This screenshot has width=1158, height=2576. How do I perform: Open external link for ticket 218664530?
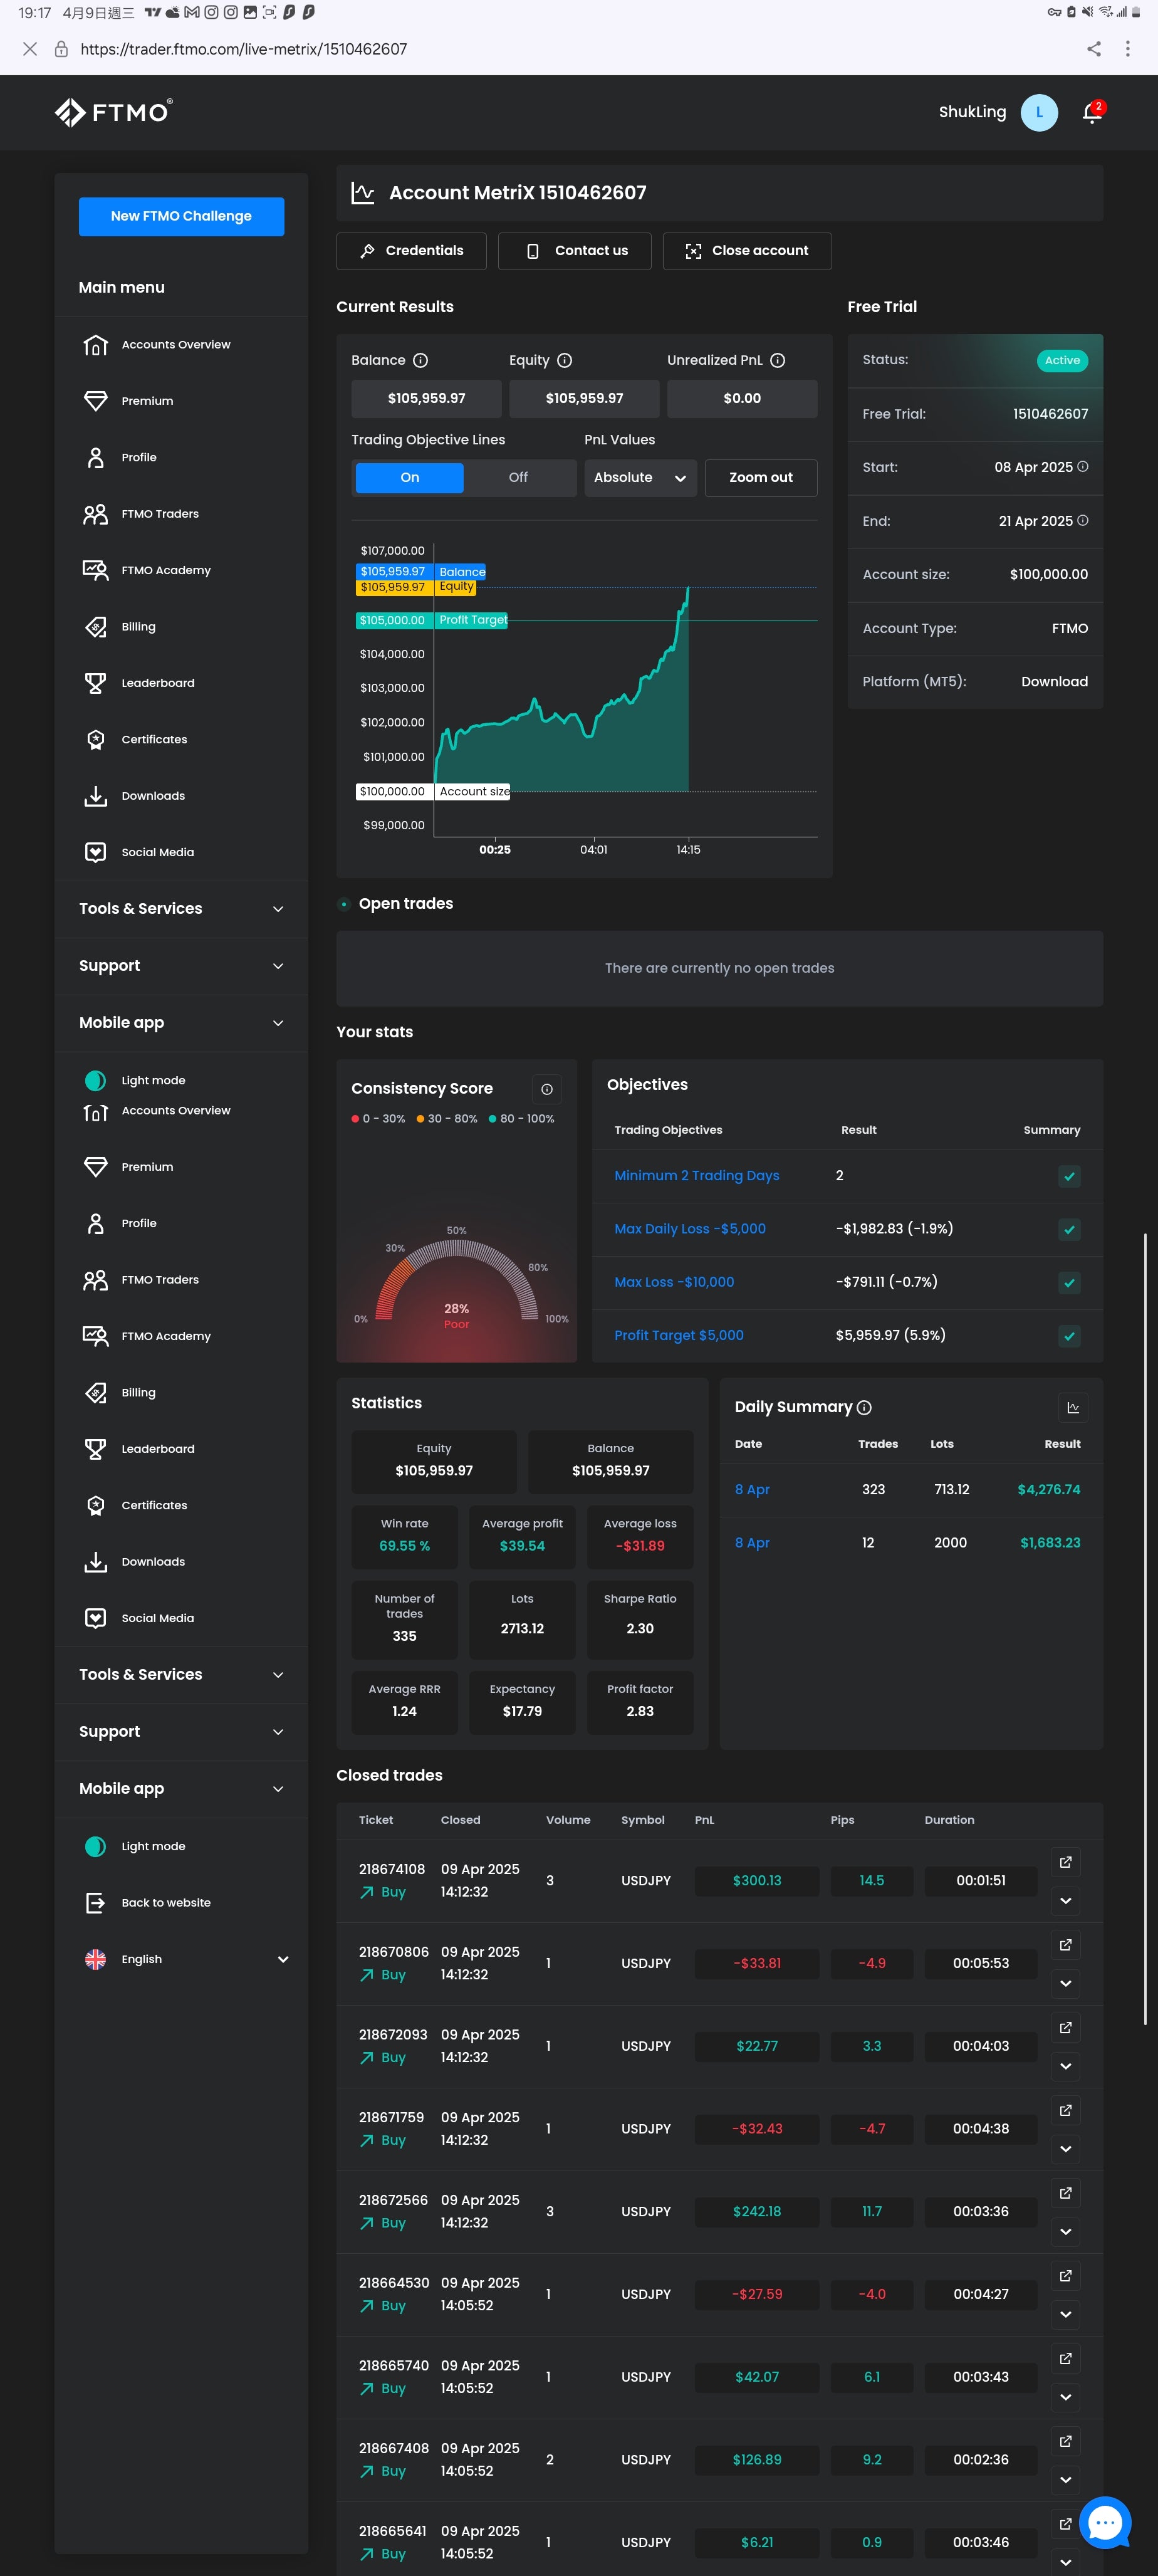coord(1066,2276)
